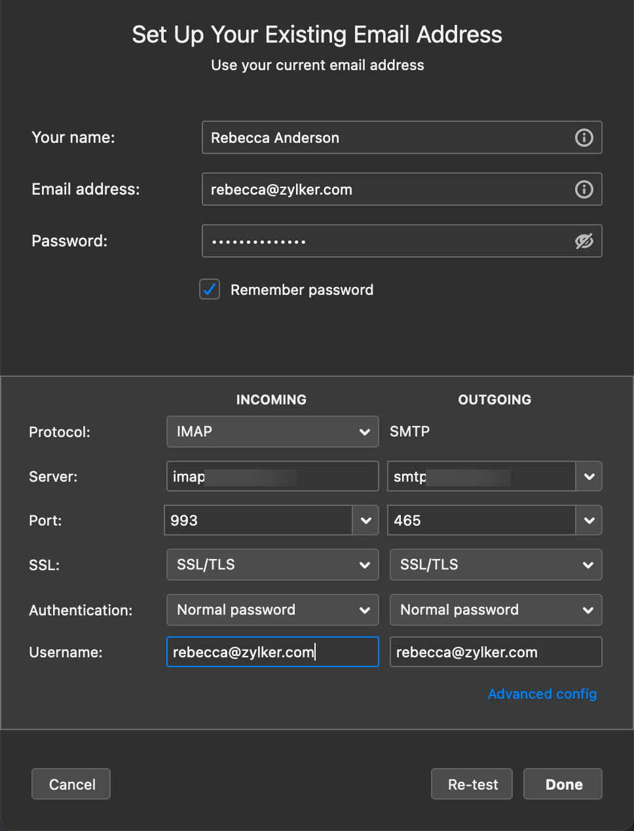This screenshot has height=831, width=634.
Task: Open the incoming Protocol IMAP dropdown
Action: click(x=272, y=432)
